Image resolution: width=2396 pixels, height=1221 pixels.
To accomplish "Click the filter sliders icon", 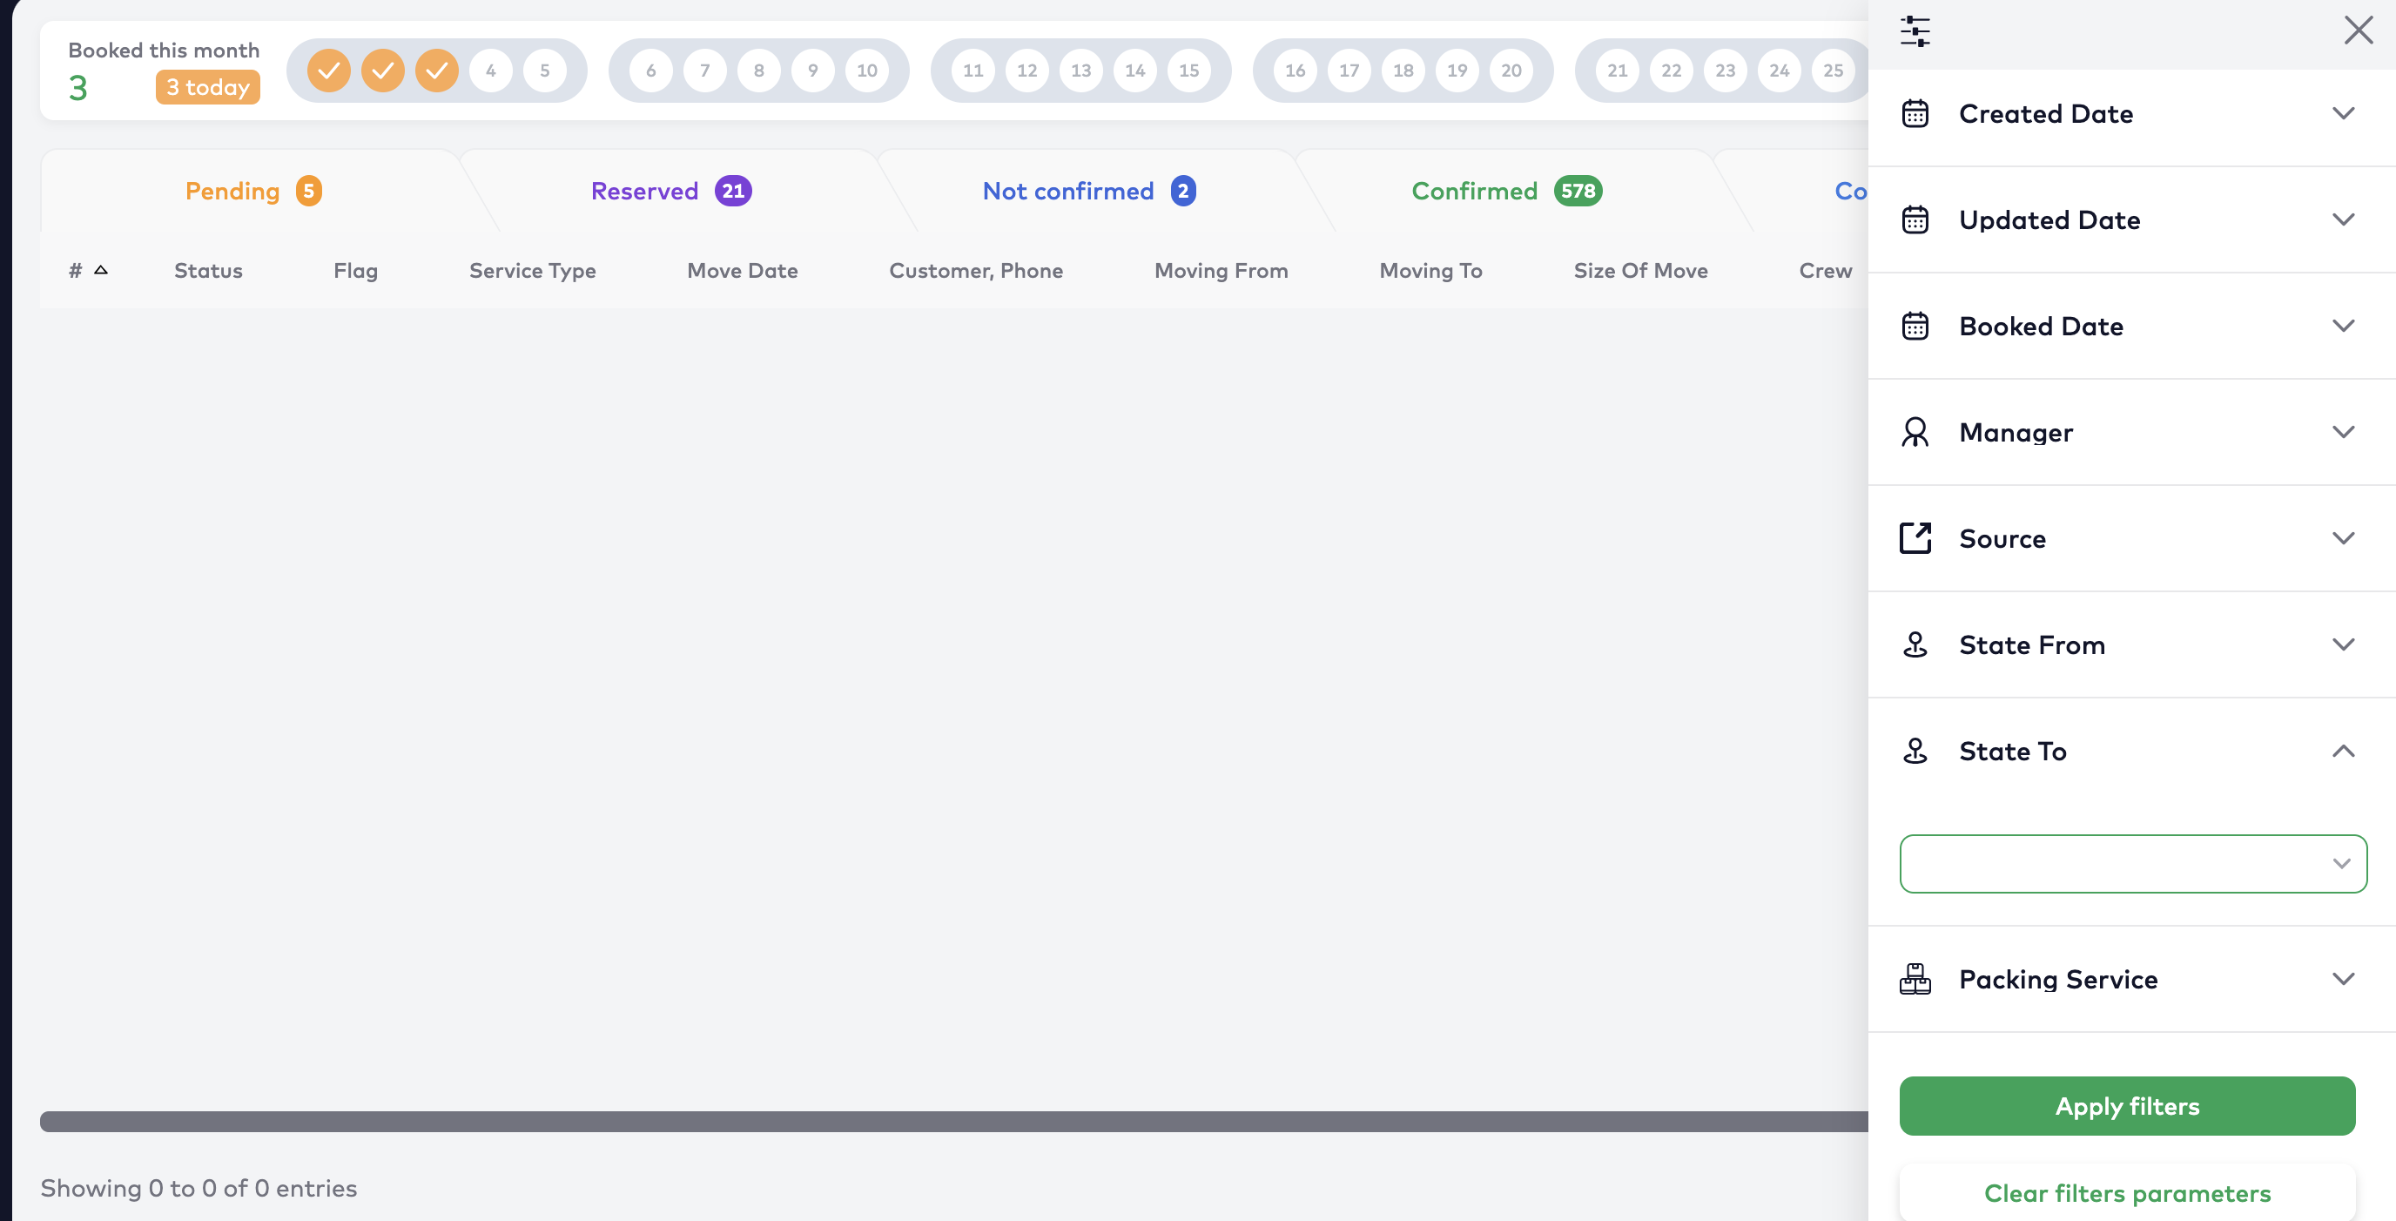I will 1915,31.
